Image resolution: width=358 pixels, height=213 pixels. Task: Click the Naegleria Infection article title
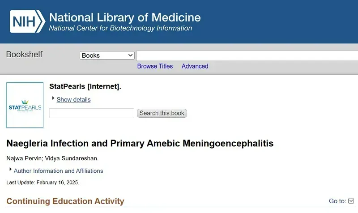click(140, 143)
